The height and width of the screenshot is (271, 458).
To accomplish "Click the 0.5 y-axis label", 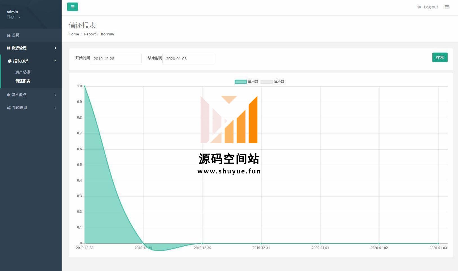I will tap(79, 165).
